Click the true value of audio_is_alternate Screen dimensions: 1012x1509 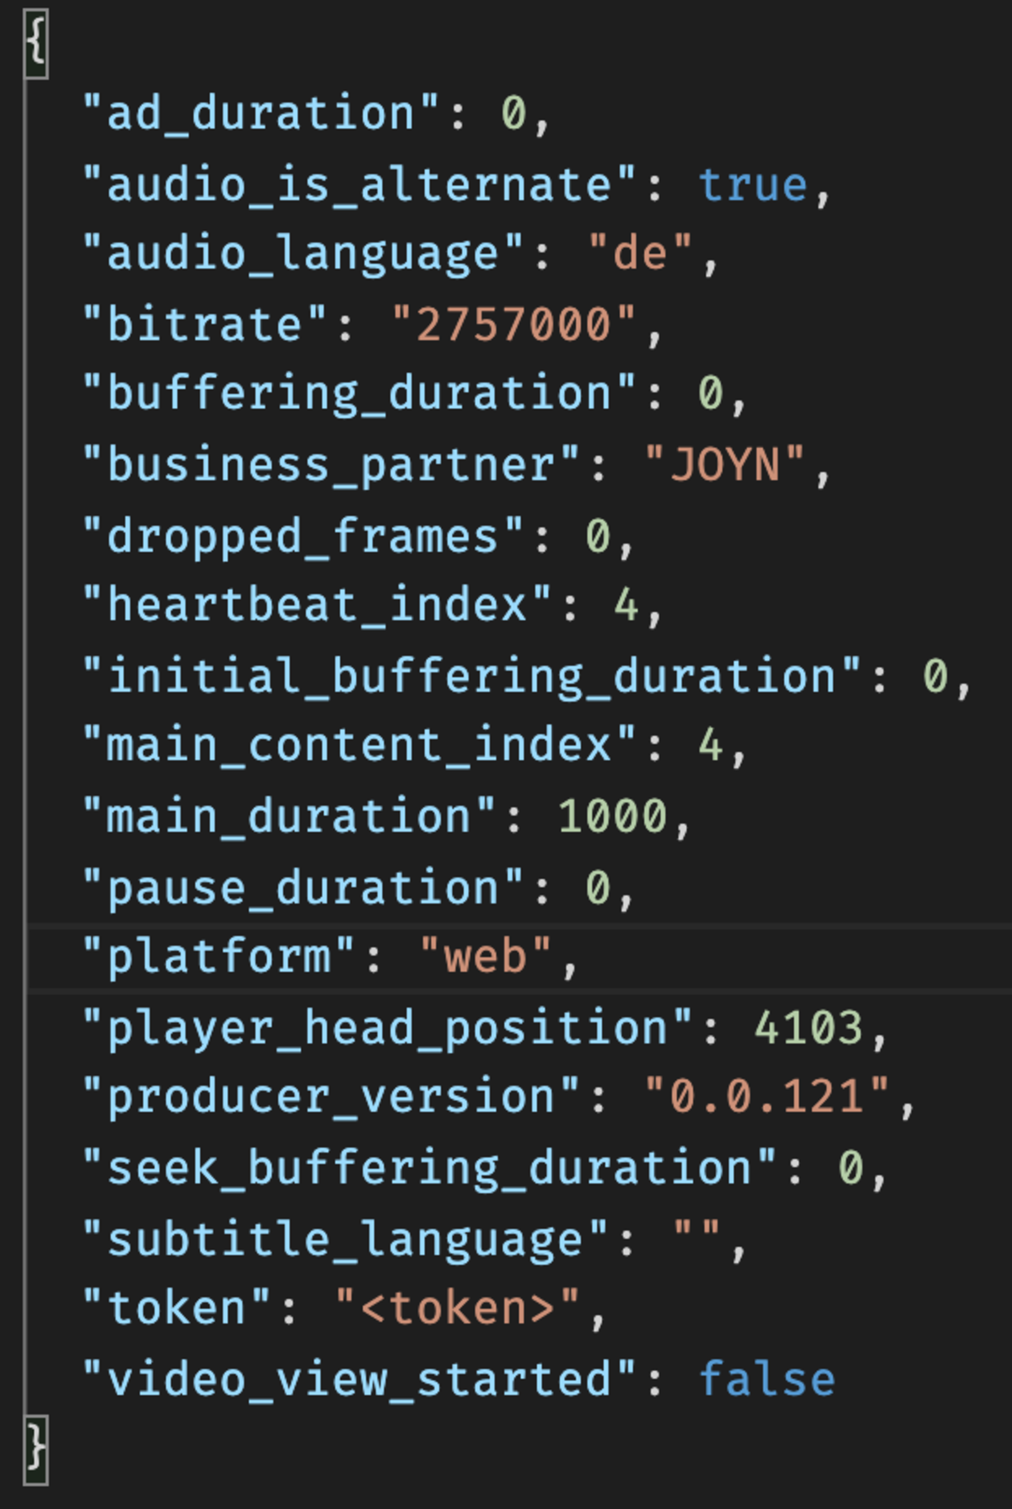(753, 185)
